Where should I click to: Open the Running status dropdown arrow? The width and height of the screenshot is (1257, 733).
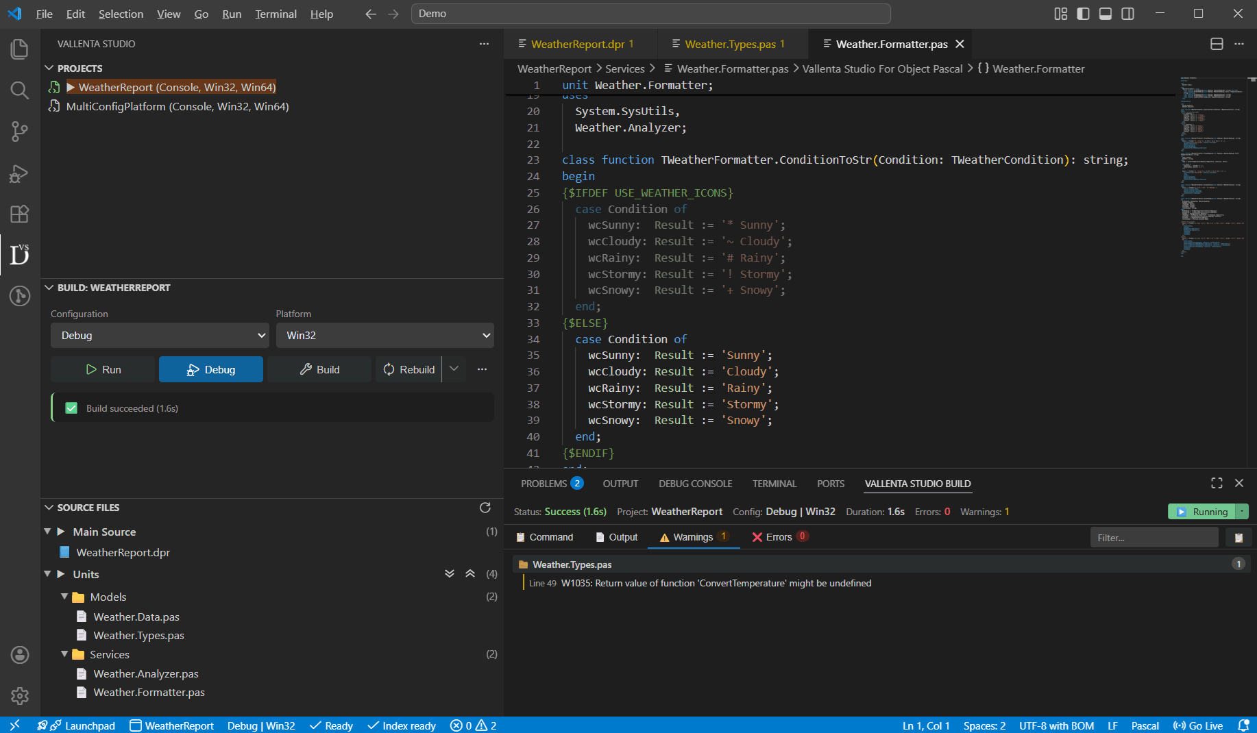coord(1242,512)
